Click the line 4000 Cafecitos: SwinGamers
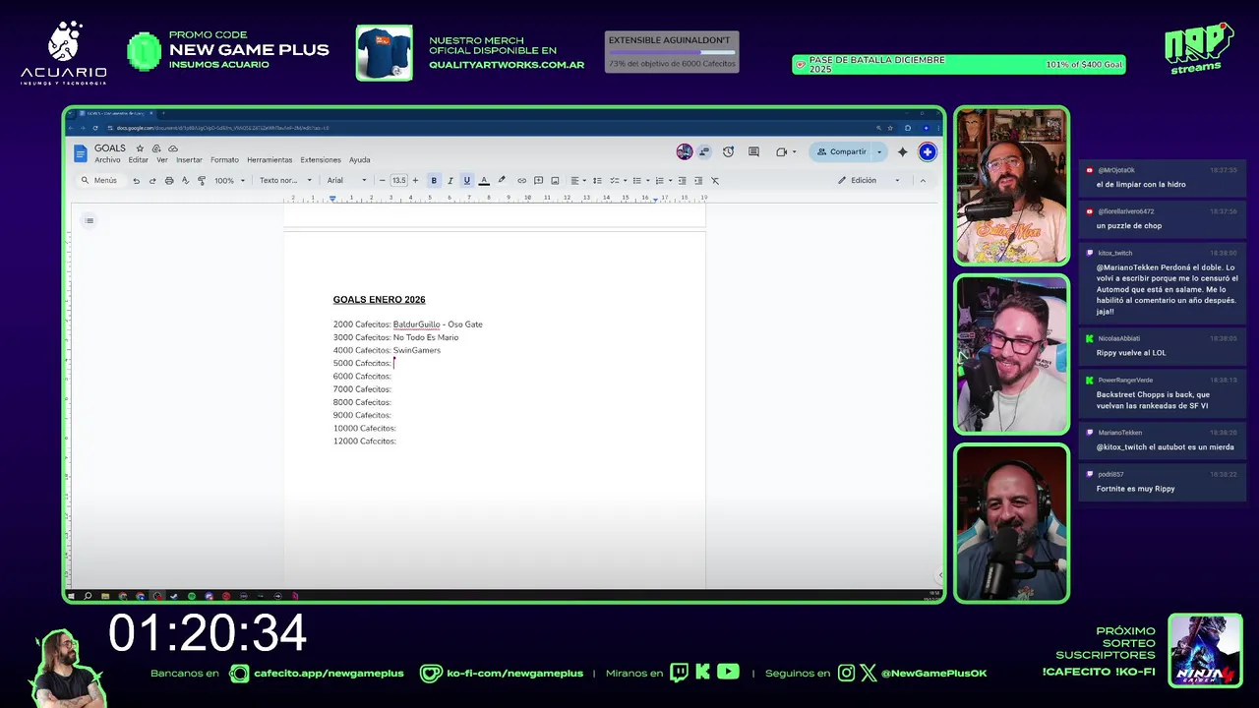The width and height of the screenshot is (1259, 708). [387, 350]
